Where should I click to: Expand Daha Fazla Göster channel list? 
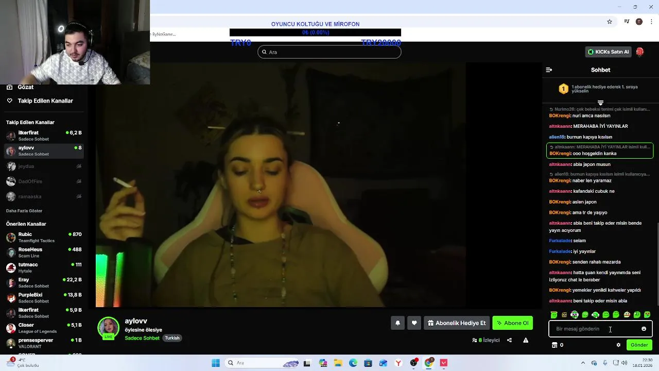24,211
